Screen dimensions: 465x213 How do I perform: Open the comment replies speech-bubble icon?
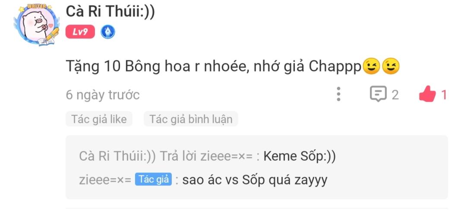378,94
